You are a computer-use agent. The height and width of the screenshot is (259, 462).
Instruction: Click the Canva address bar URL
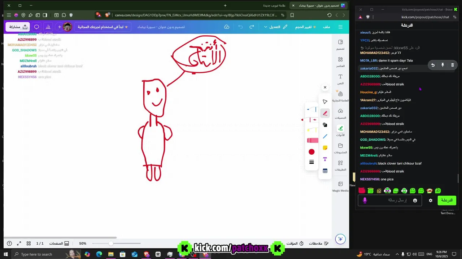(196, 15)
